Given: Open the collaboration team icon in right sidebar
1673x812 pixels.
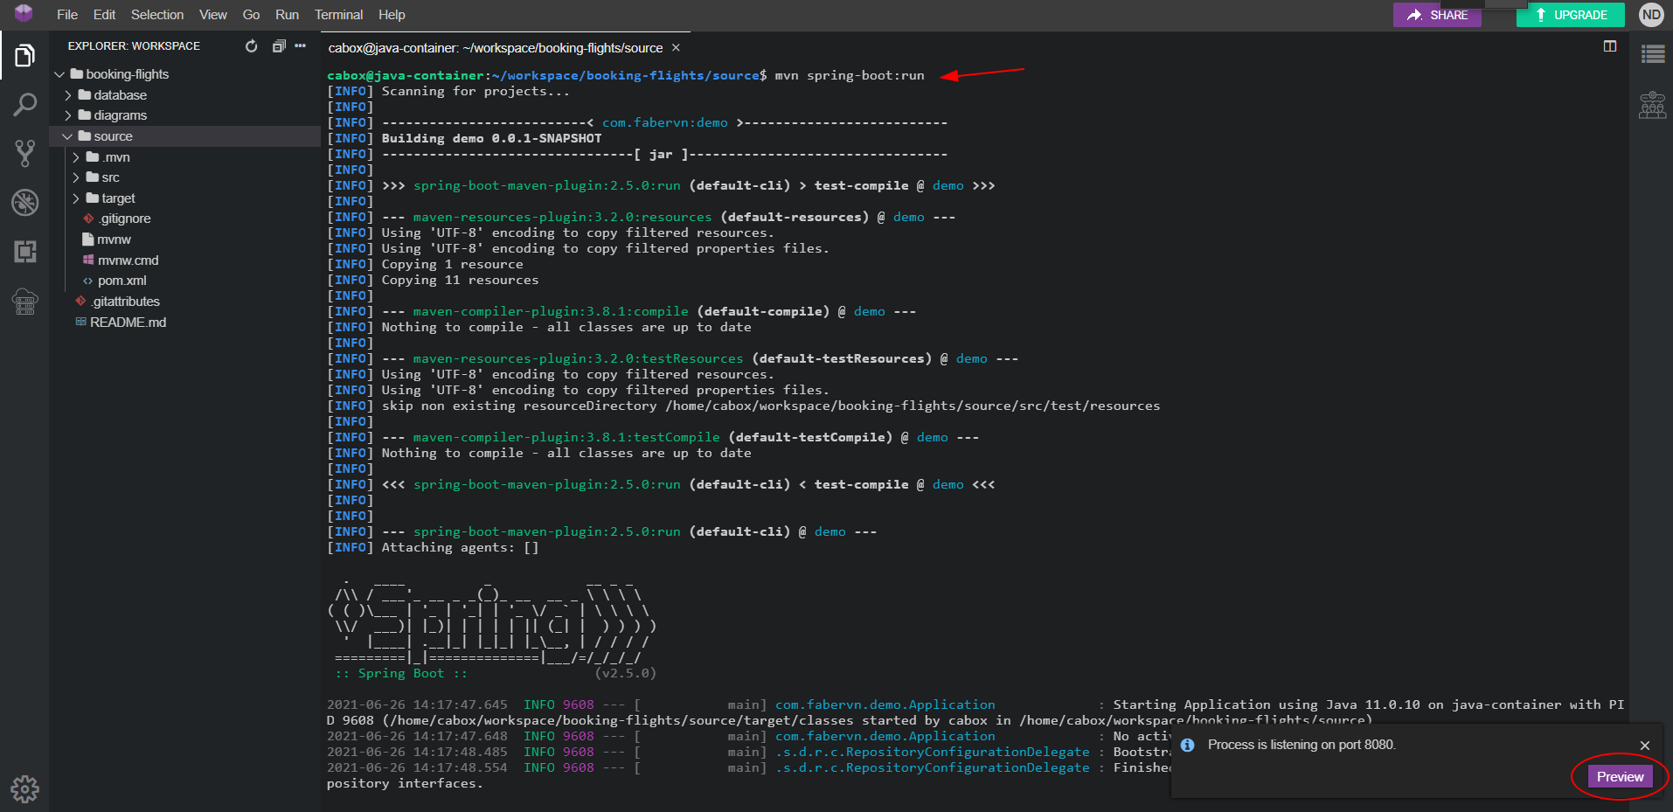Looking at the screenshot, I should pos(1652,105).
